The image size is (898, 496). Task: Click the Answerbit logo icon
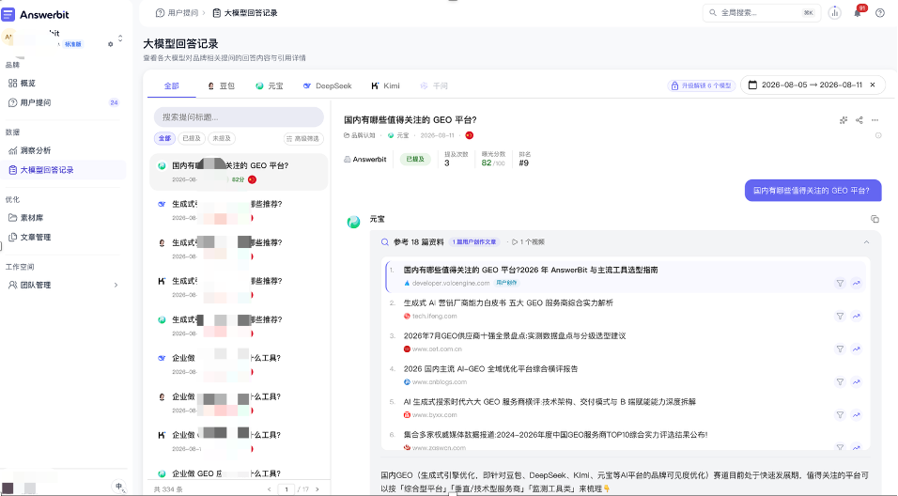8,14
